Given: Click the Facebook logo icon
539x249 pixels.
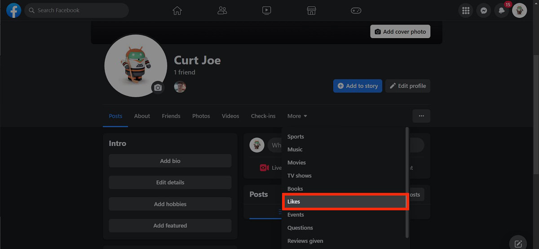Looking at the screenshot, I should [13, 10].
